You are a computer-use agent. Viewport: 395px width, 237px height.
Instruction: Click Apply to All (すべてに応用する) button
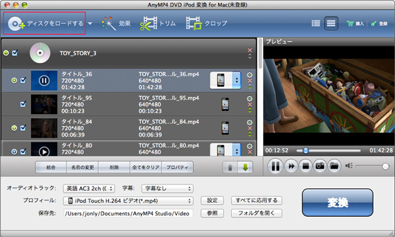point(257,200)
